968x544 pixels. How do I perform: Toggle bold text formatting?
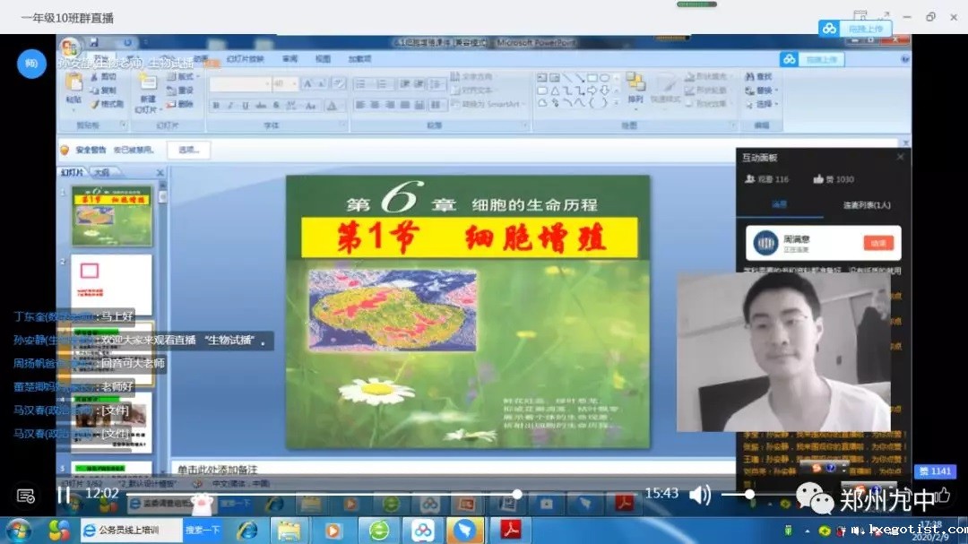[217, 106]
